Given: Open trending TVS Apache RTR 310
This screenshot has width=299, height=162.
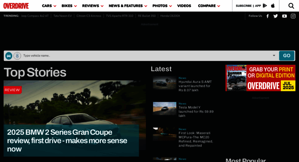Looking at the screenshot, I should [x=120, y=16].
